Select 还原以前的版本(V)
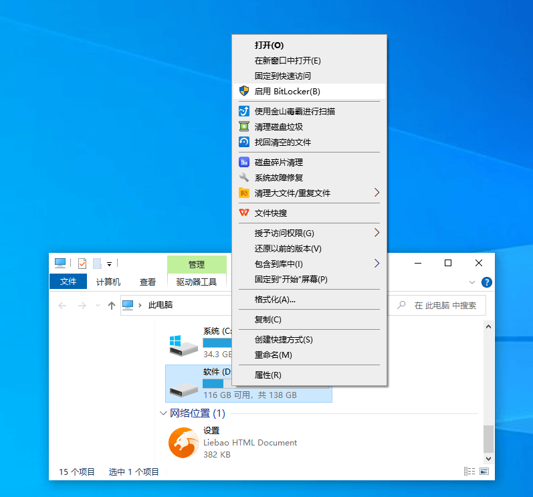 point(309,249)
